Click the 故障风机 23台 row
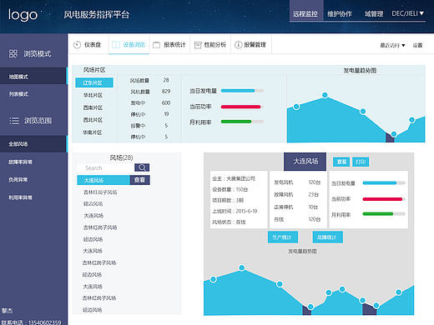Image resolution: width=434 pixels, height=325 pixels. [x=296, y=195]
